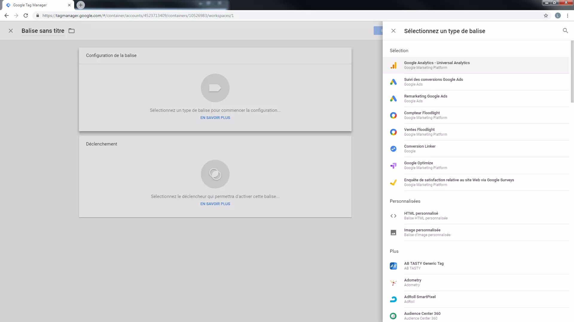This screenshot has height=322, width=574.
Task: Choose the AdRoll SmartPixel icon
Action: pyautogui.click(x=393, y=299)
